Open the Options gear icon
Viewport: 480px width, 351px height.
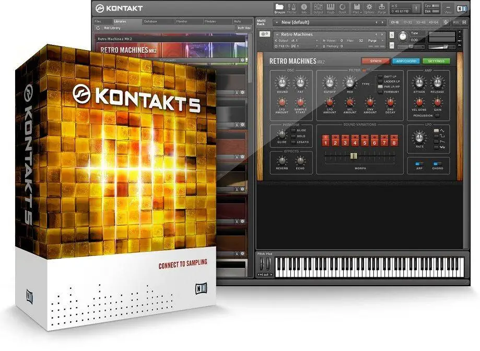pos(369,8)
